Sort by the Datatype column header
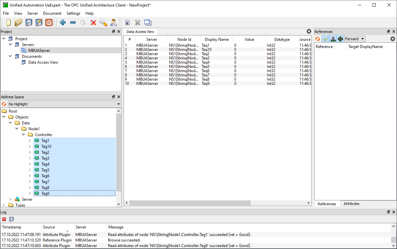 282,39
